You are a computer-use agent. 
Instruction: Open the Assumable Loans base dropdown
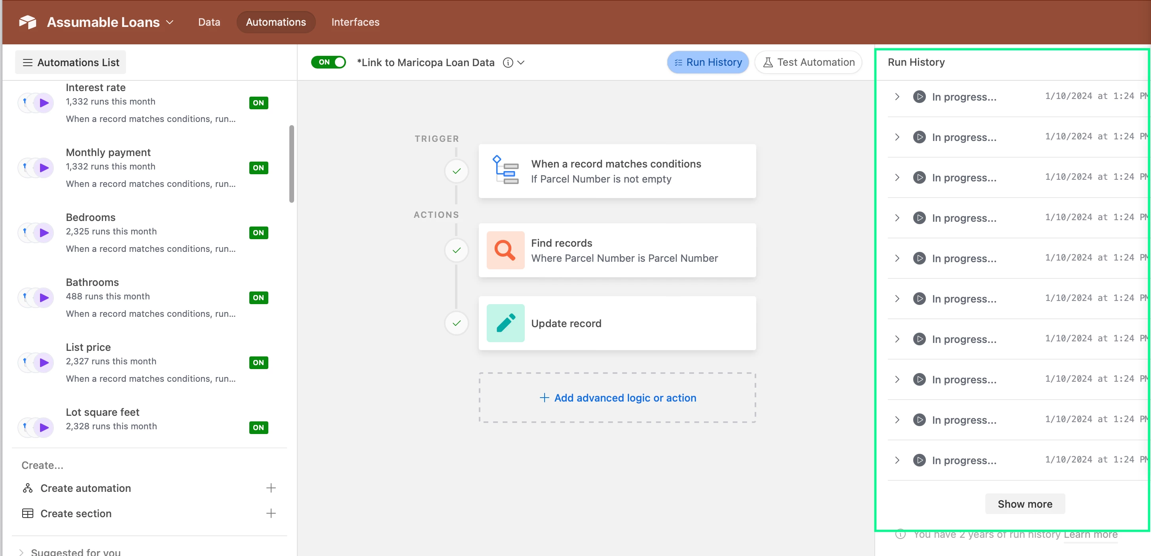click(x=170, y=22)
